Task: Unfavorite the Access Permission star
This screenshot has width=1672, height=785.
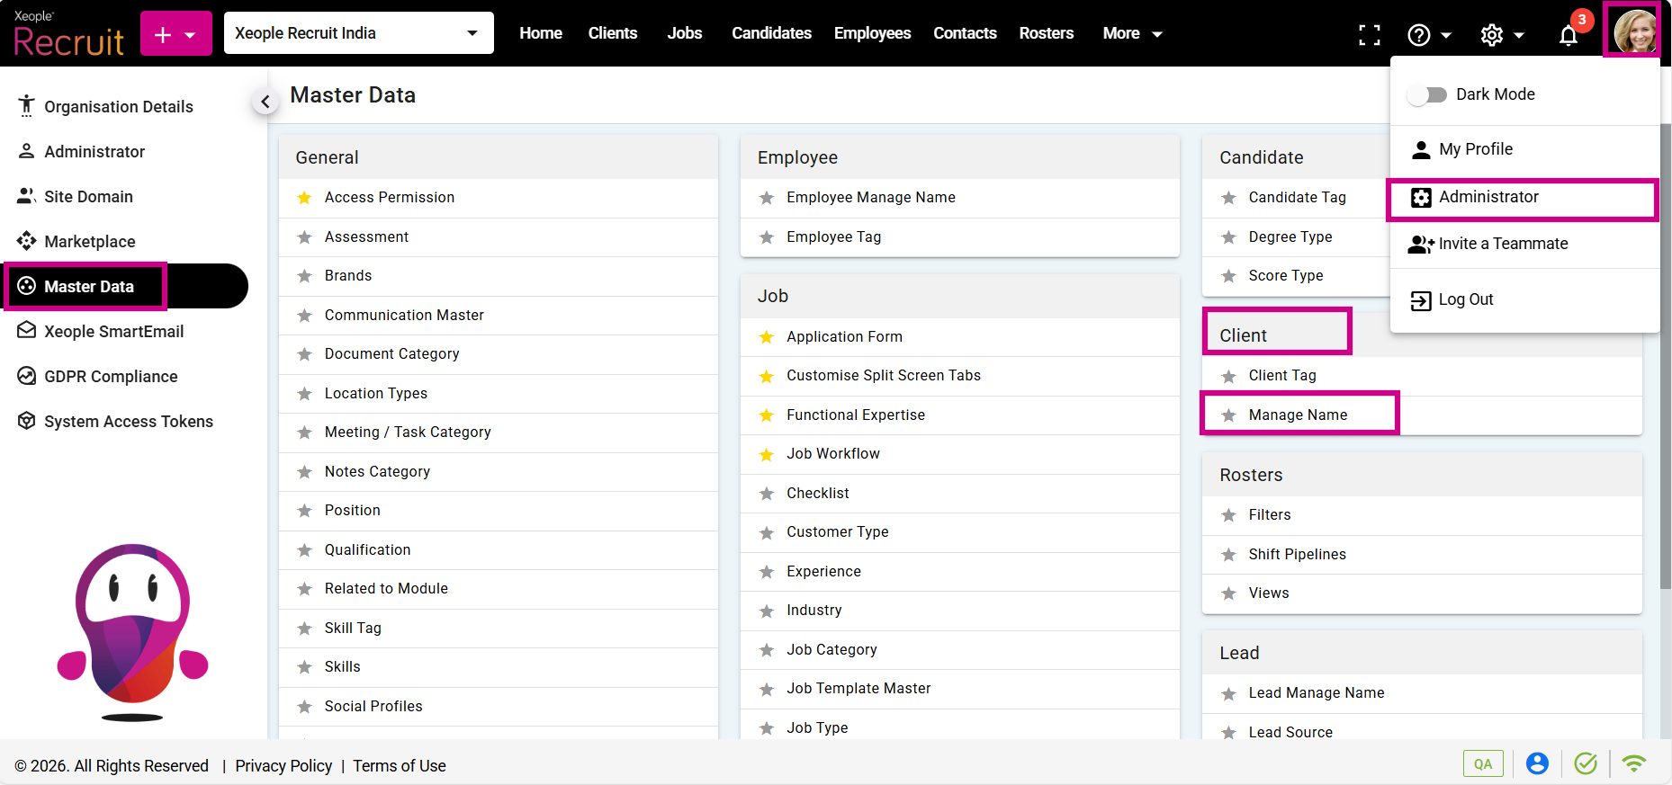Action: 305,198
